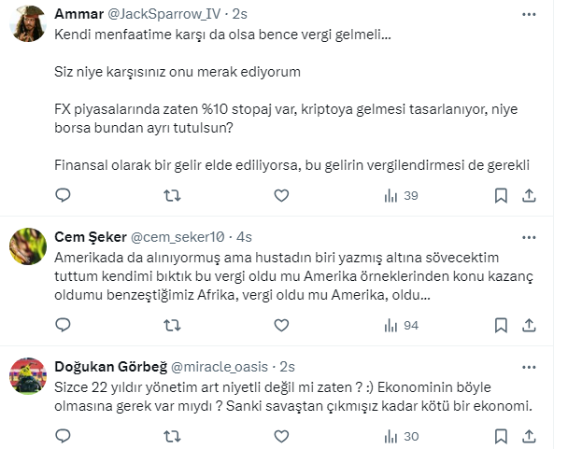568x449 pixels.
Task: Retweet Doğukan Görbeğ's post
Action: [173, 435]
